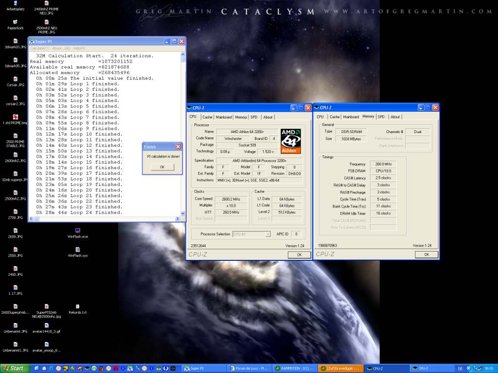Click OK in CPU-Z processor window
Screen dimensions: 498x373
point(299,254)
